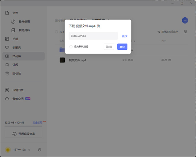The height and width of the screenshot is (157, 196).
Task: Click the 最常使用 clock icon
Action: pos(13,22)
